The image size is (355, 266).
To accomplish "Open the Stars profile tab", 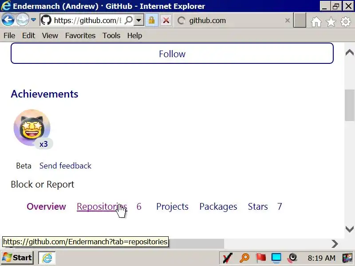I will click(x=258, y=207).
